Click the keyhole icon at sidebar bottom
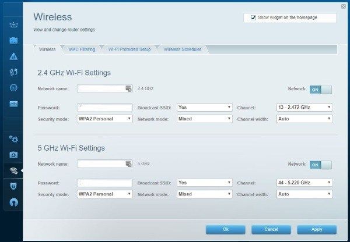Viewport: 350px width, 242px height. (x=13, y=202)
